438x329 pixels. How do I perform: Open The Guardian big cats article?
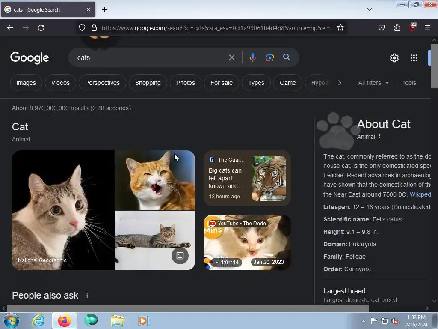click(x=247, y=178)
